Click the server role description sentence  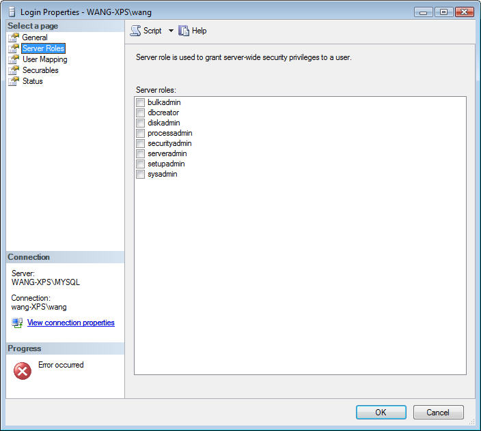click(x=244, y=57)
